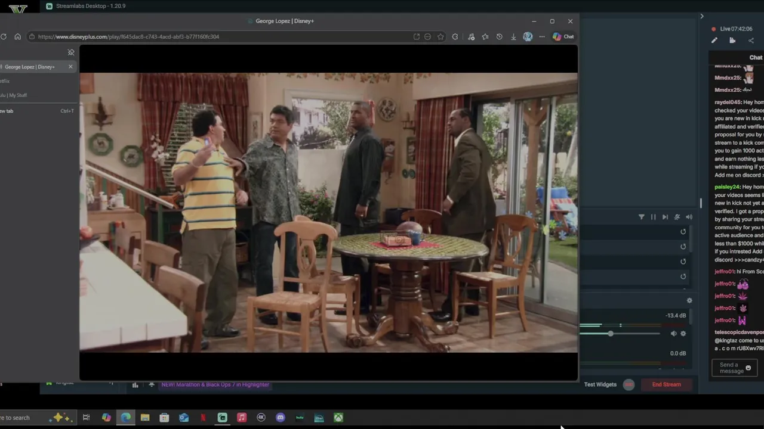Open the stats bar-chart icon in Streamlabs footer

point(135,385)
